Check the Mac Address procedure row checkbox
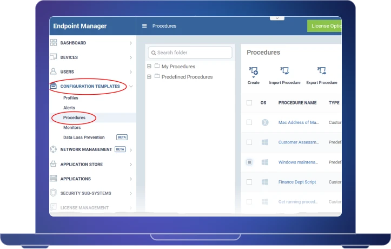Screen dimensions: 391x249 [x=249, y=123]
